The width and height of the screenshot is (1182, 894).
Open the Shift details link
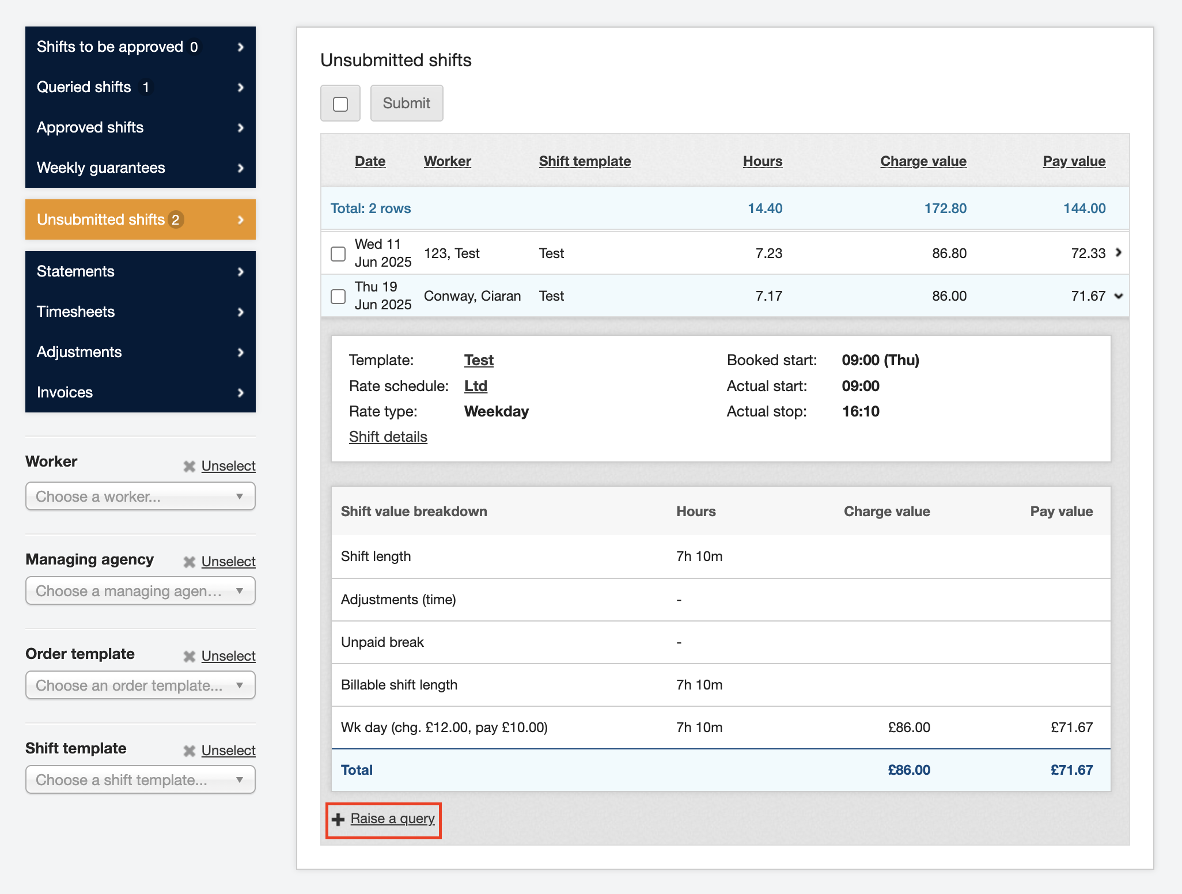(x=388, y=437)
